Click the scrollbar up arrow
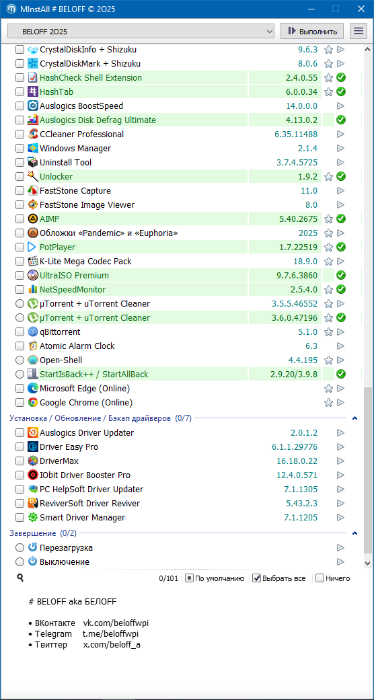Image resolution: width=374 pixels, height=700 pixels. pos(368,49)
